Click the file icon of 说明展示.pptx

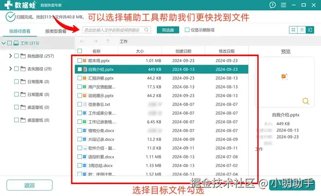tap(84, 95)
